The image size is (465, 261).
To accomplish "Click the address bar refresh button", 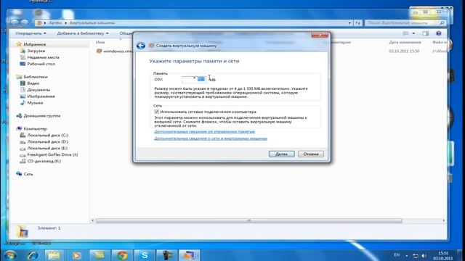I will (x=358, y=22).
